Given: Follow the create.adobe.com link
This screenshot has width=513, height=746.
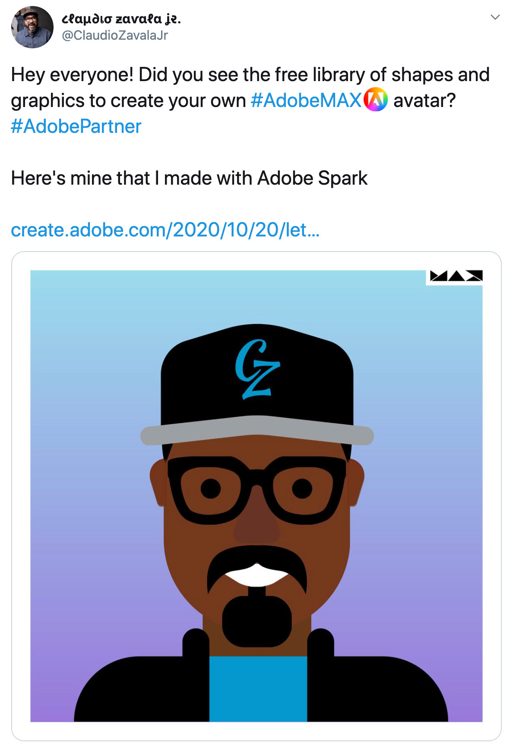Looking at the screenshot, I should coord(165,230).
